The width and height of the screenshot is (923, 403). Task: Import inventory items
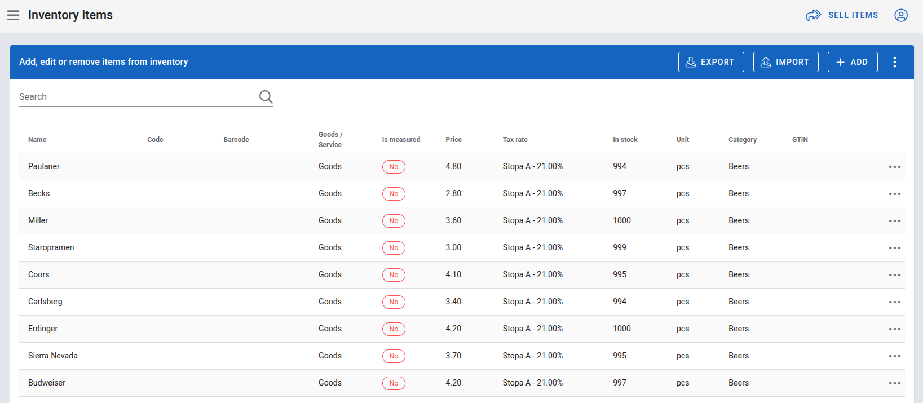[785, 62]
